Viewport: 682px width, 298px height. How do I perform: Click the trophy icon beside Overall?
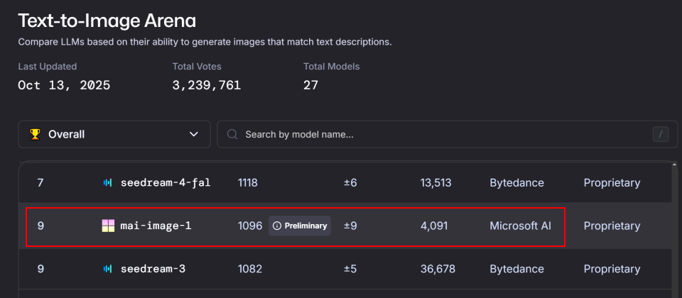[35, 134]
